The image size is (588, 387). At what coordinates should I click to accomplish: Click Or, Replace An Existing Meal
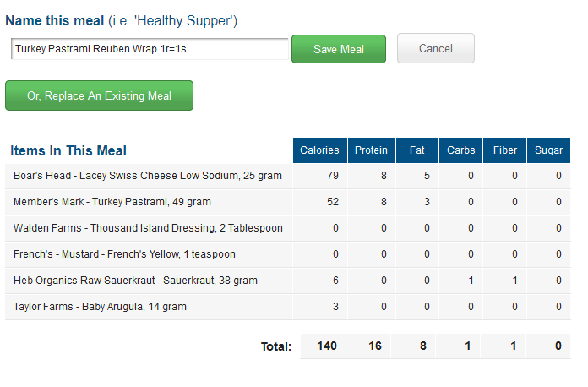99,95
